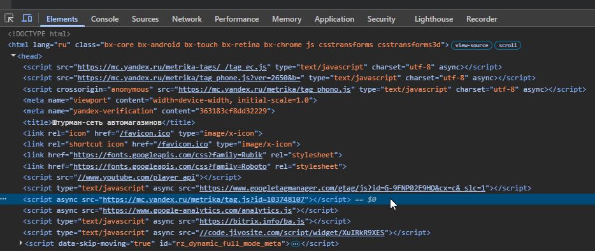Switch to the Console tab
Screen dimensions: 595x251
click(104, 19)
